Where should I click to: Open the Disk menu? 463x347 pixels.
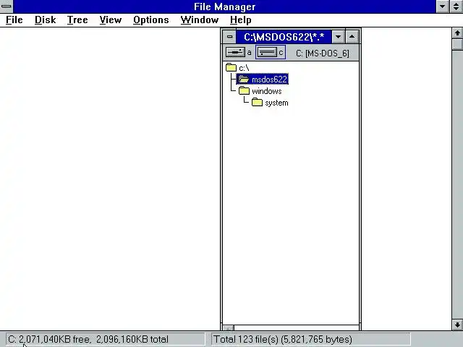[x=45, y=20]
